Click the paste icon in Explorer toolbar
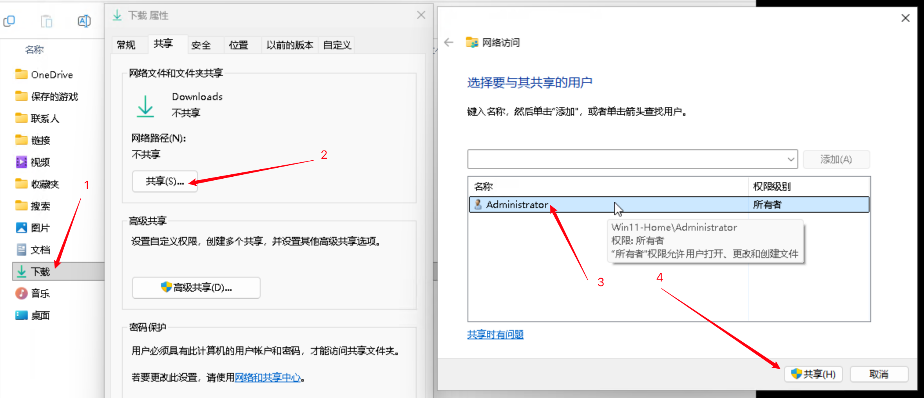This screenshot has height=398, width=924. click(47, 21)
